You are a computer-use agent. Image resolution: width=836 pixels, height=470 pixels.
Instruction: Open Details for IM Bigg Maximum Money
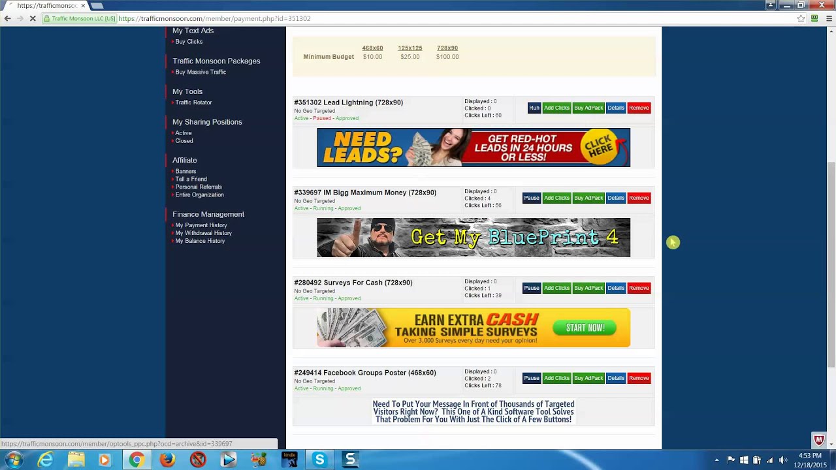616,198
